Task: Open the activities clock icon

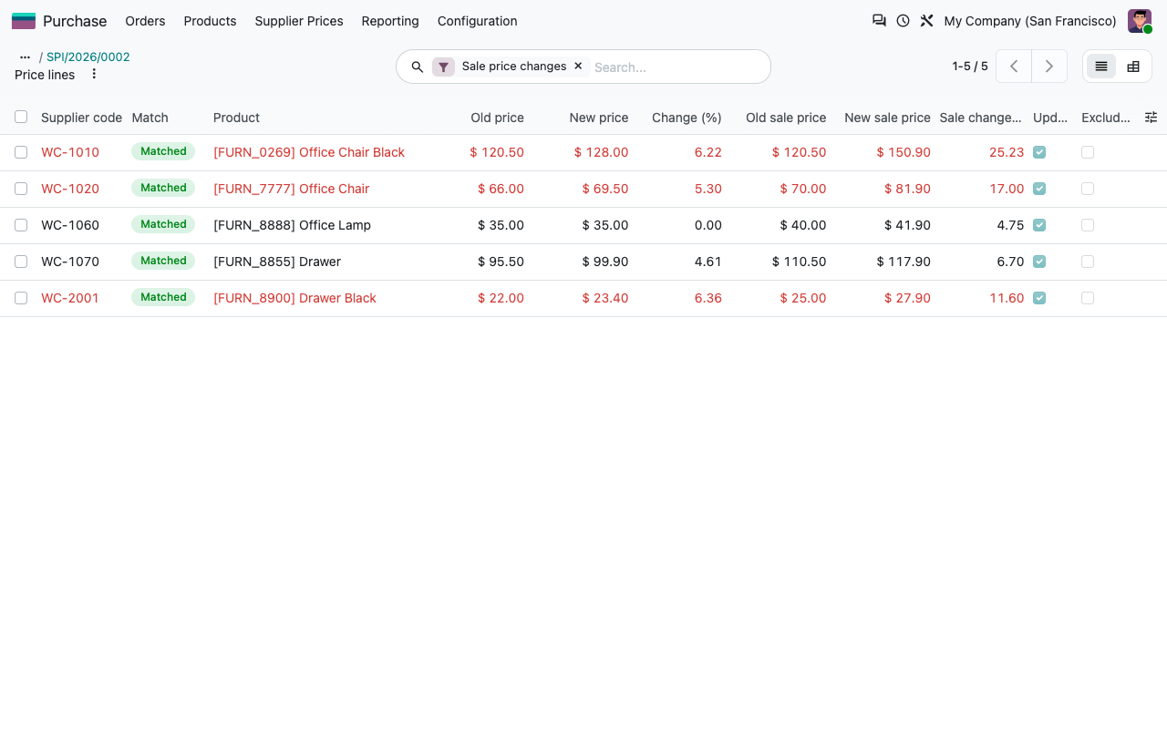Action: [x=903, y=20]
